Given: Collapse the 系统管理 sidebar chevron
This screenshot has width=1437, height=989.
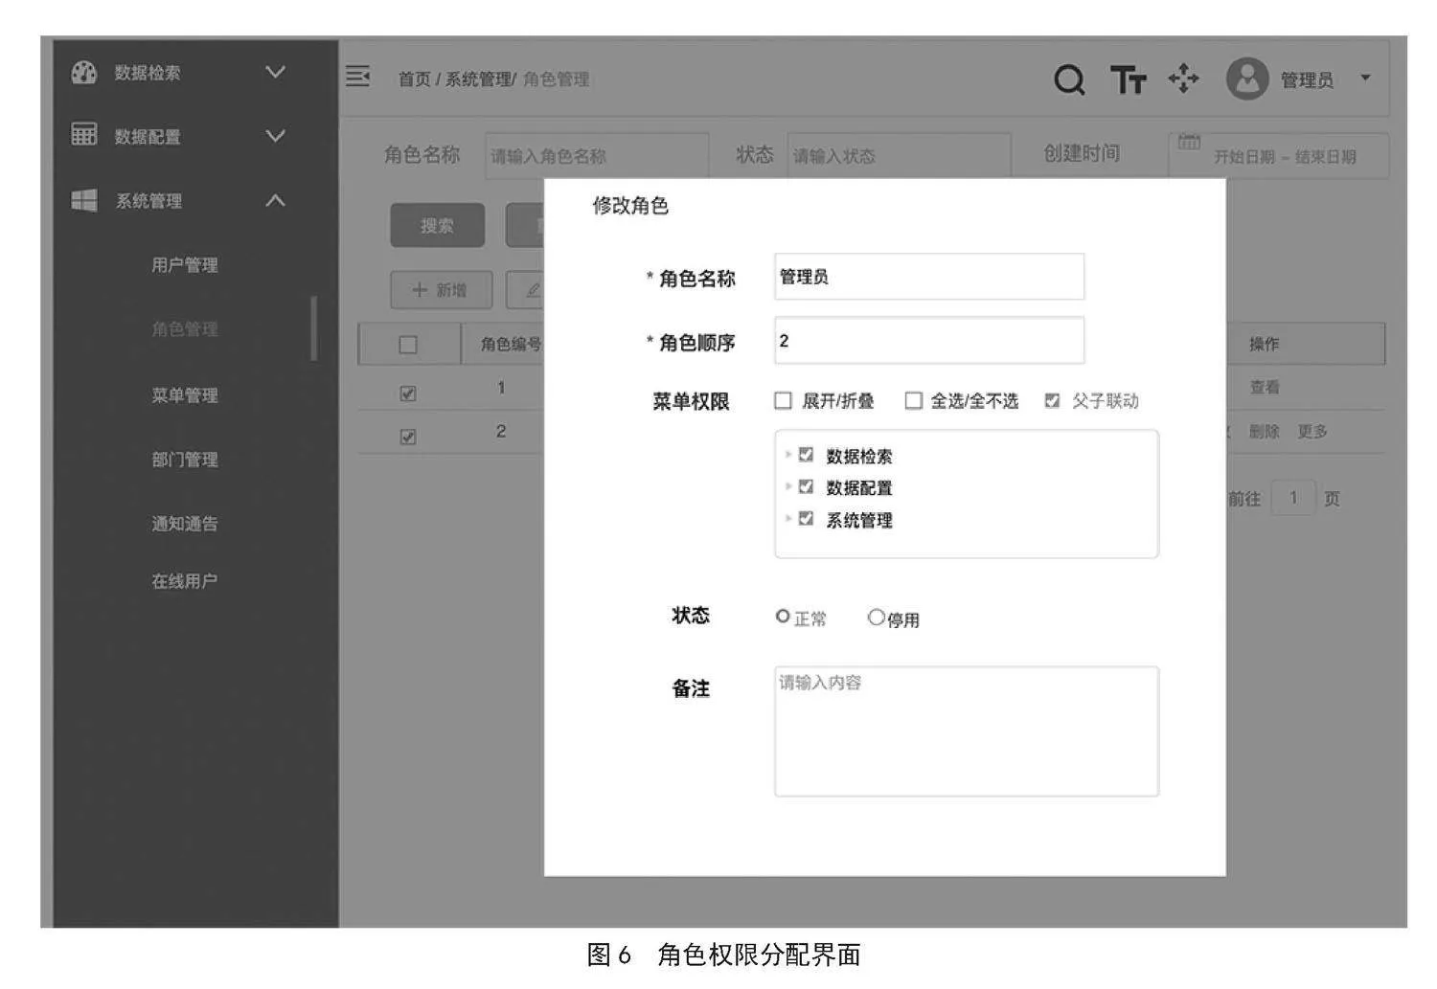Looking at the screenshot, I should tap(275, 200).
